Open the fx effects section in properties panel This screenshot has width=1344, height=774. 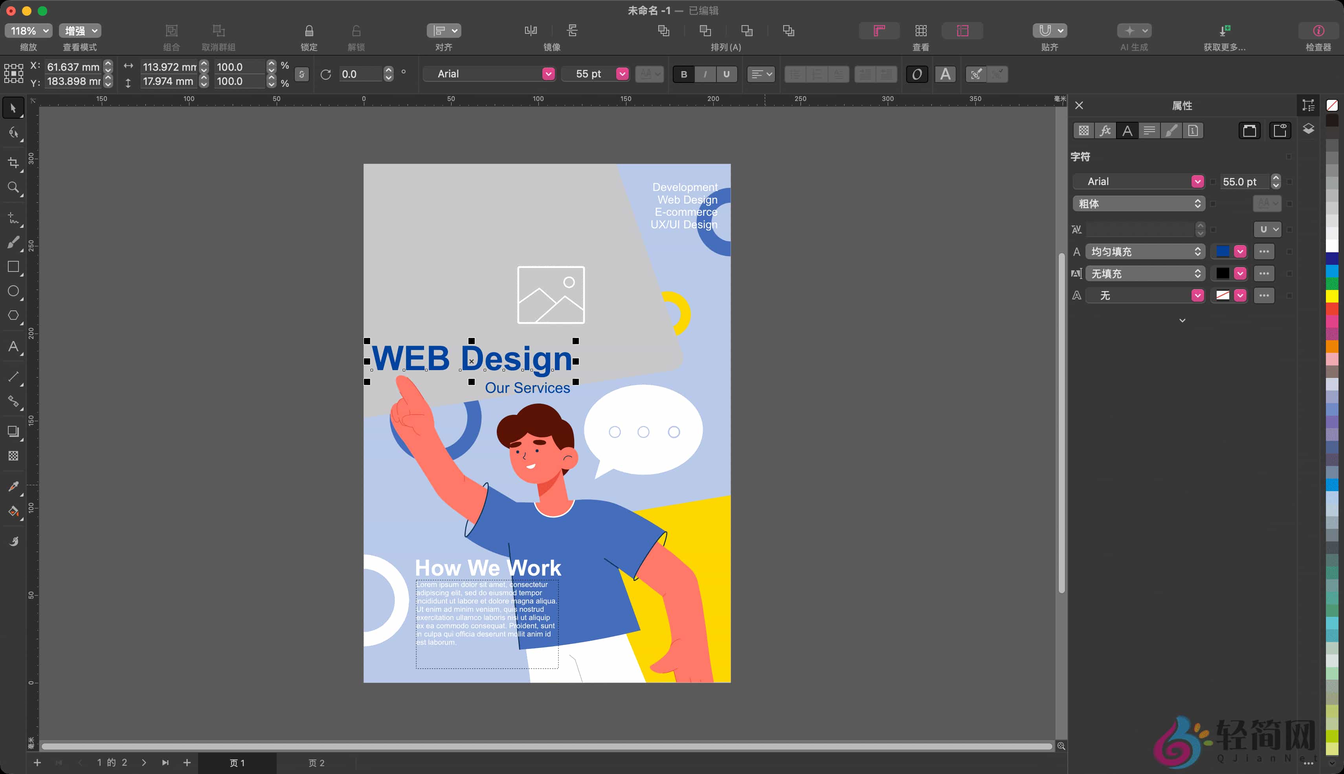tap(1105, 130)
